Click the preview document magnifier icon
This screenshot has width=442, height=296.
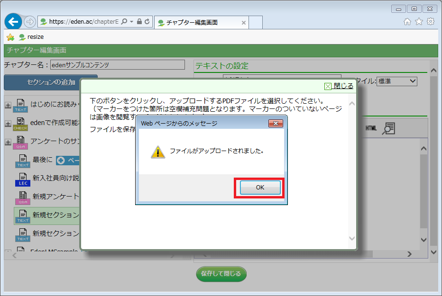coord(389,129)
